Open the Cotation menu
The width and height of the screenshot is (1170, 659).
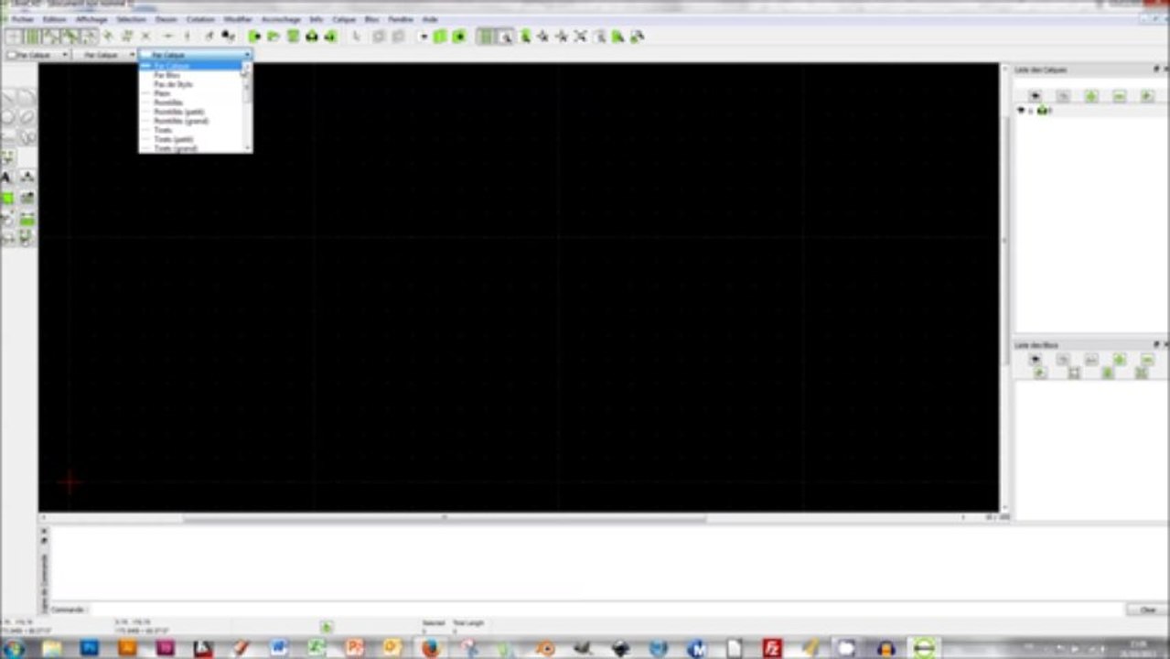coord(200,19)
